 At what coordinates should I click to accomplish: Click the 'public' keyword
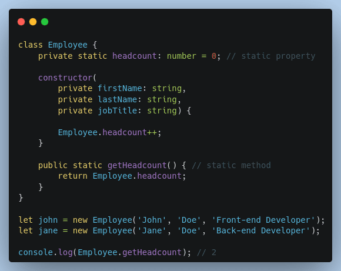pos(53,165)
